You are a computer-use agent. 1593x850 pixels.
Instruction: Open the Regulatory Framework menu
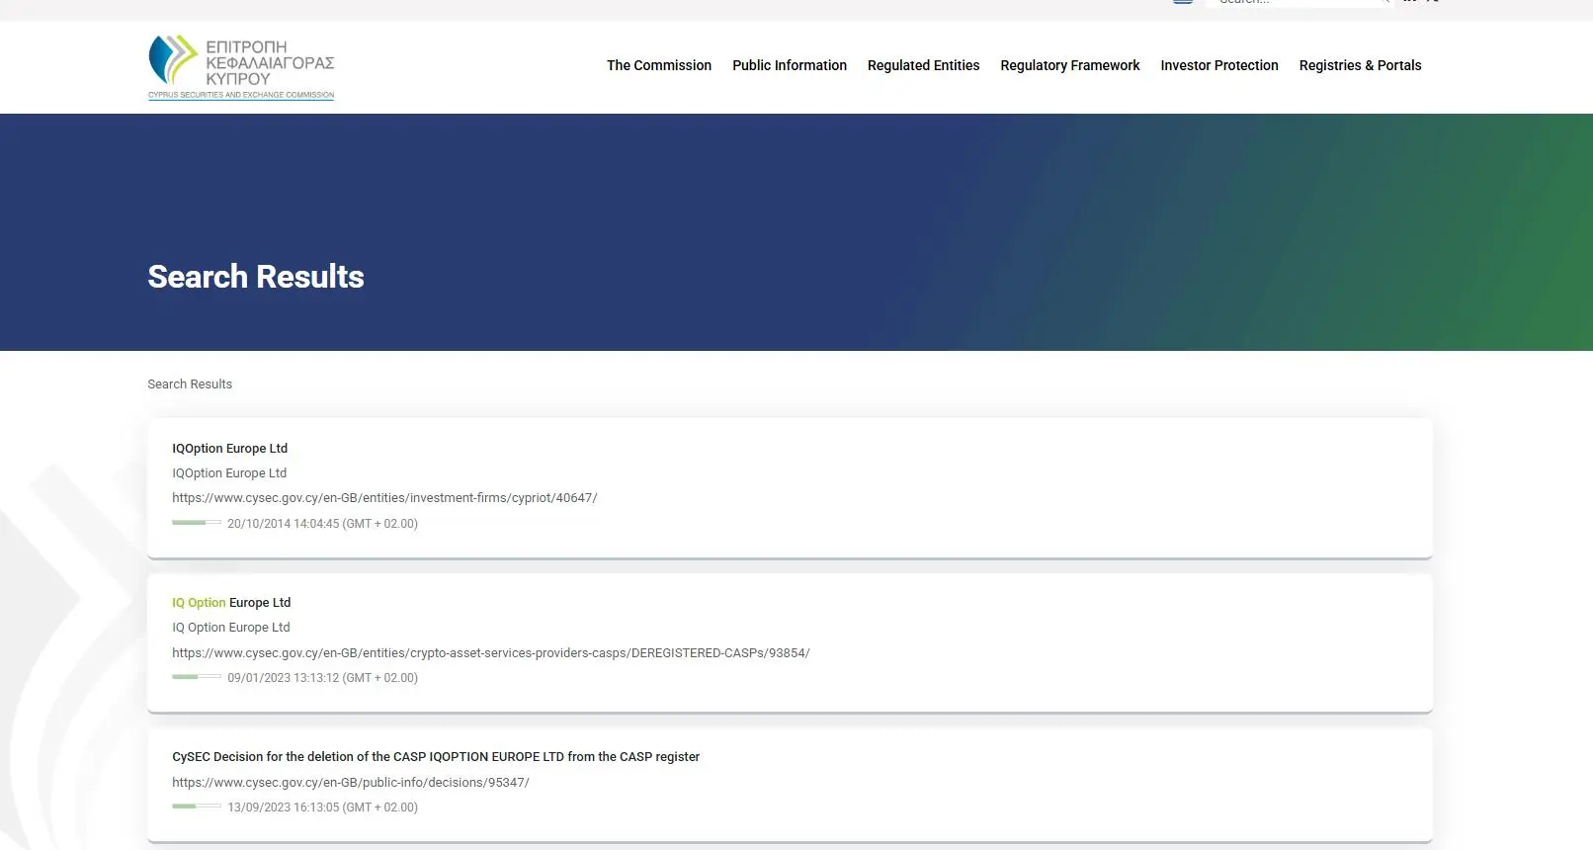pos(1070,65)
